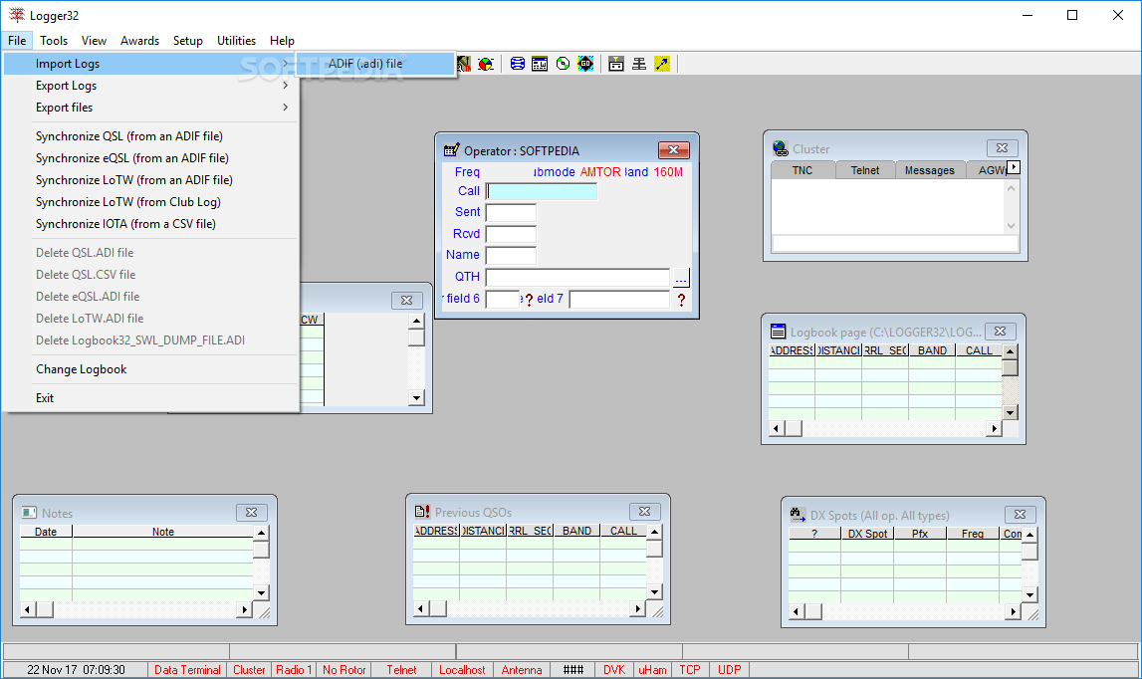Click the Logbook page window icon
The width and height of the screenshot is (1142, 679).
click(778, 332)
